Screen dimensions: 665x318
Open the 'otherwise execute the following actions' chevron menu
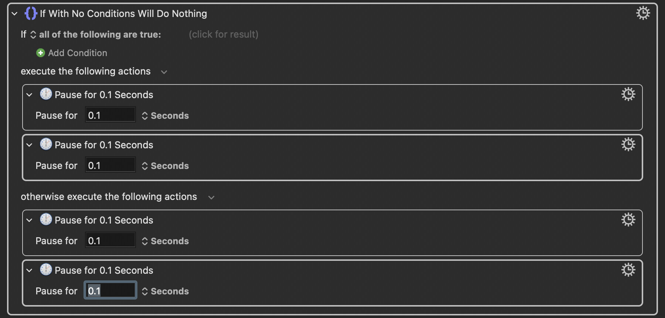(211, 197)
